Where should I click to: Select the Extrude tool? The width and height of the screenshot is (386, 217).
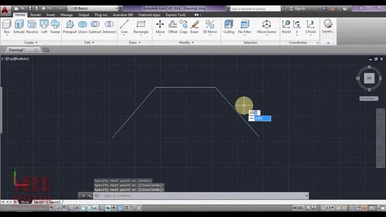click(19, 27)
